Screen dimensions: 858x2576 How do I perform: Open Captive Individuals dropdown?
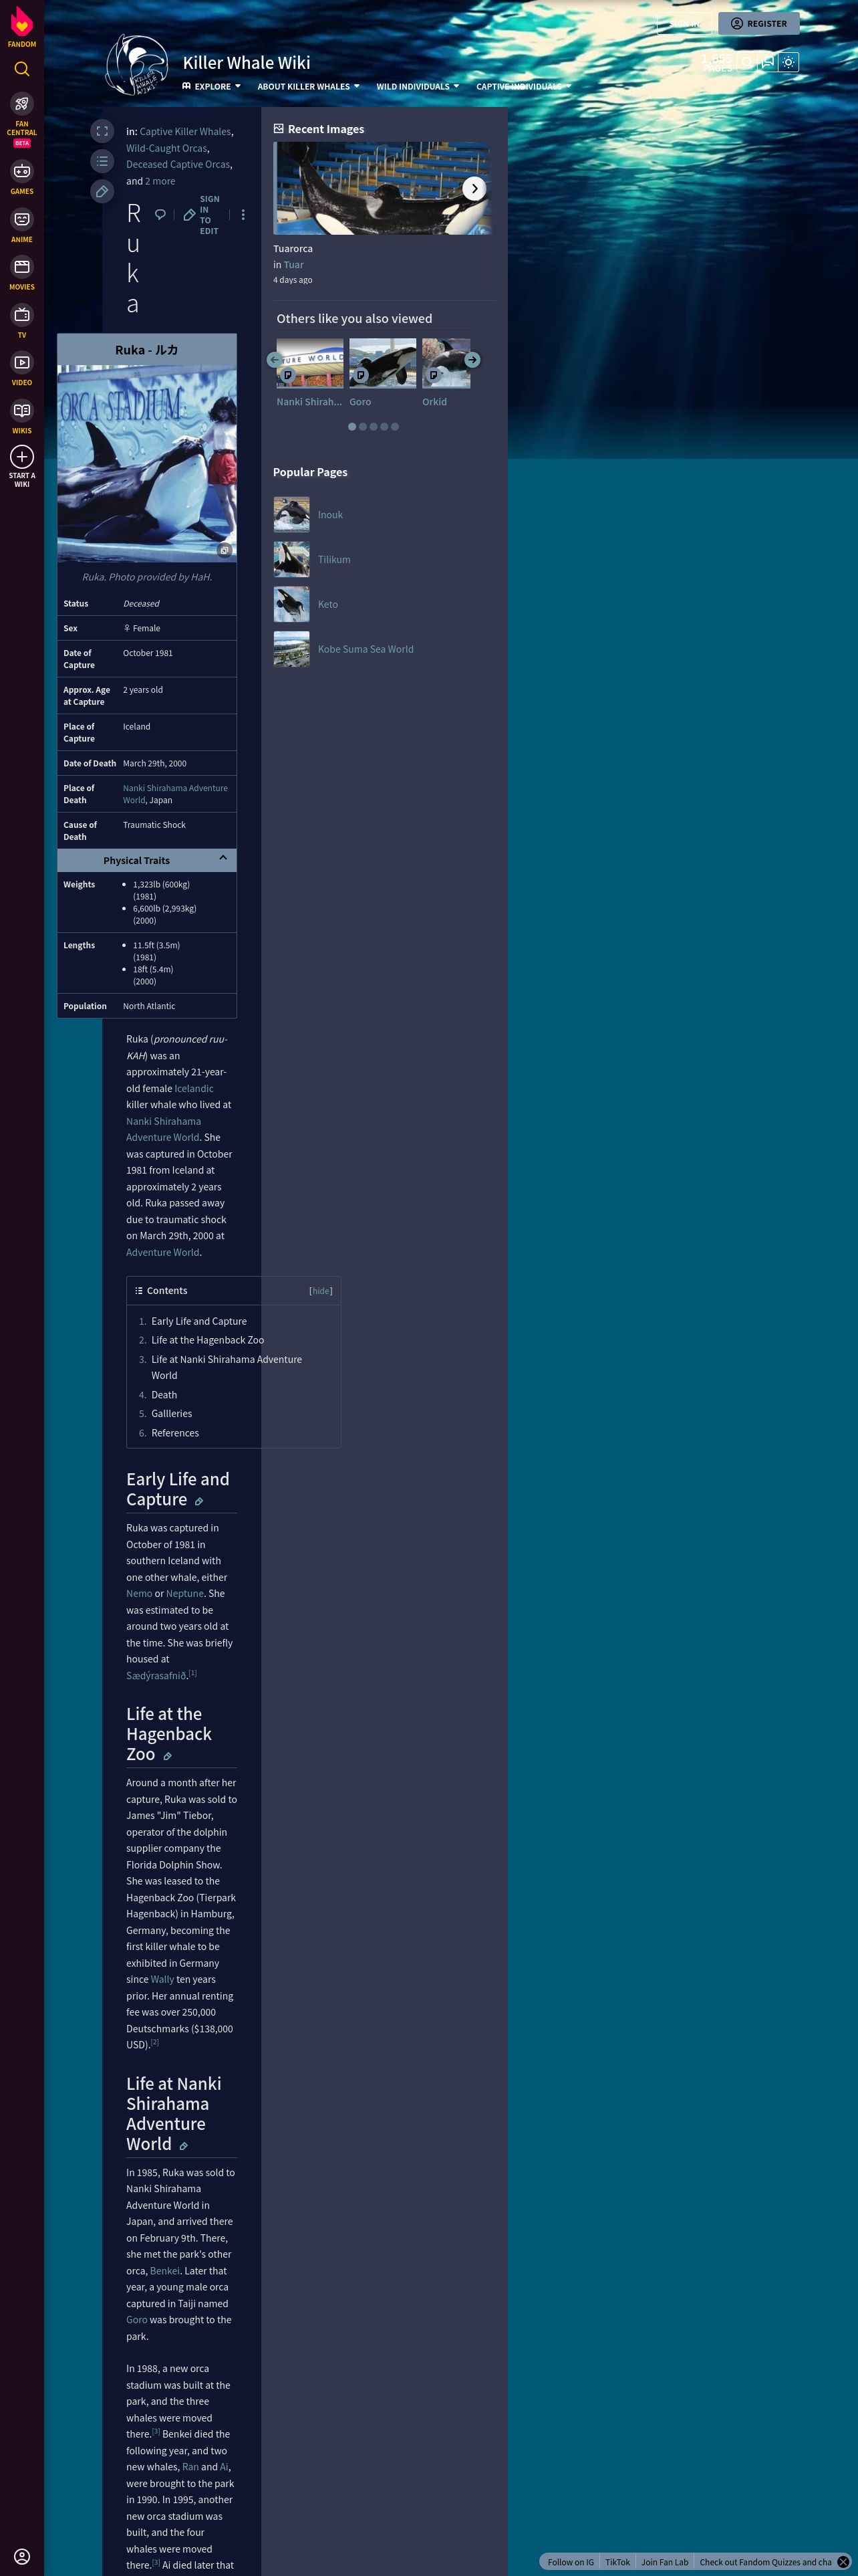click(523, 86)
